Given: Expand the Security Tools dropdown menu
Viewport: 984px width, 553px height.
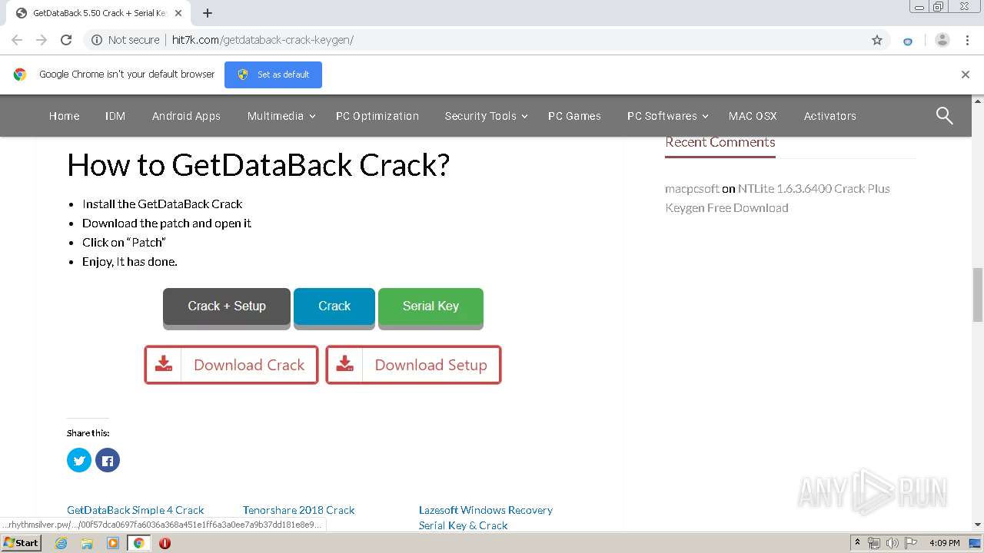Looking at the screenshot, I should 486,116.
